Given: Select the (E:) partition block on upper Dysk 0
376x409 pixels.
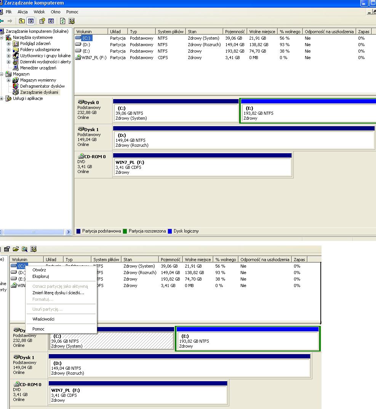Looking at the screenshot, I should tap(308, 110).
